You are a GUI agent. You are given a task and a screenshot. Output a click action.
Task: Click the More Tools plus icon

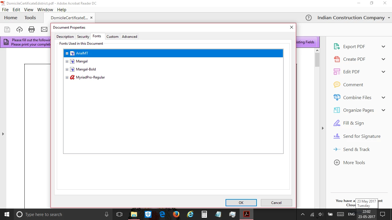coord(337,162)
